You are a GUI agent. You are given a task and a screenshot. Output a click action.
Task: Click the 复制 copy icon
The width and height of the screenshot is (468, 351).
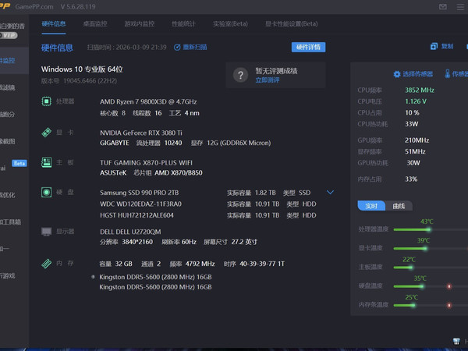pos(434,46)
